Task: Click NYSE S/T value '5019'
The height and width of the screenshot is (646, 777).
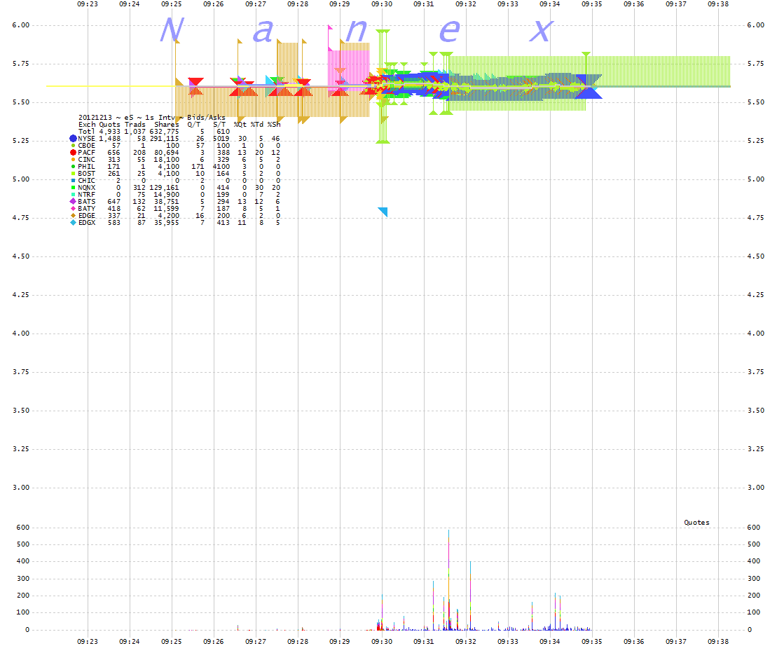Action: coord(221,139)
